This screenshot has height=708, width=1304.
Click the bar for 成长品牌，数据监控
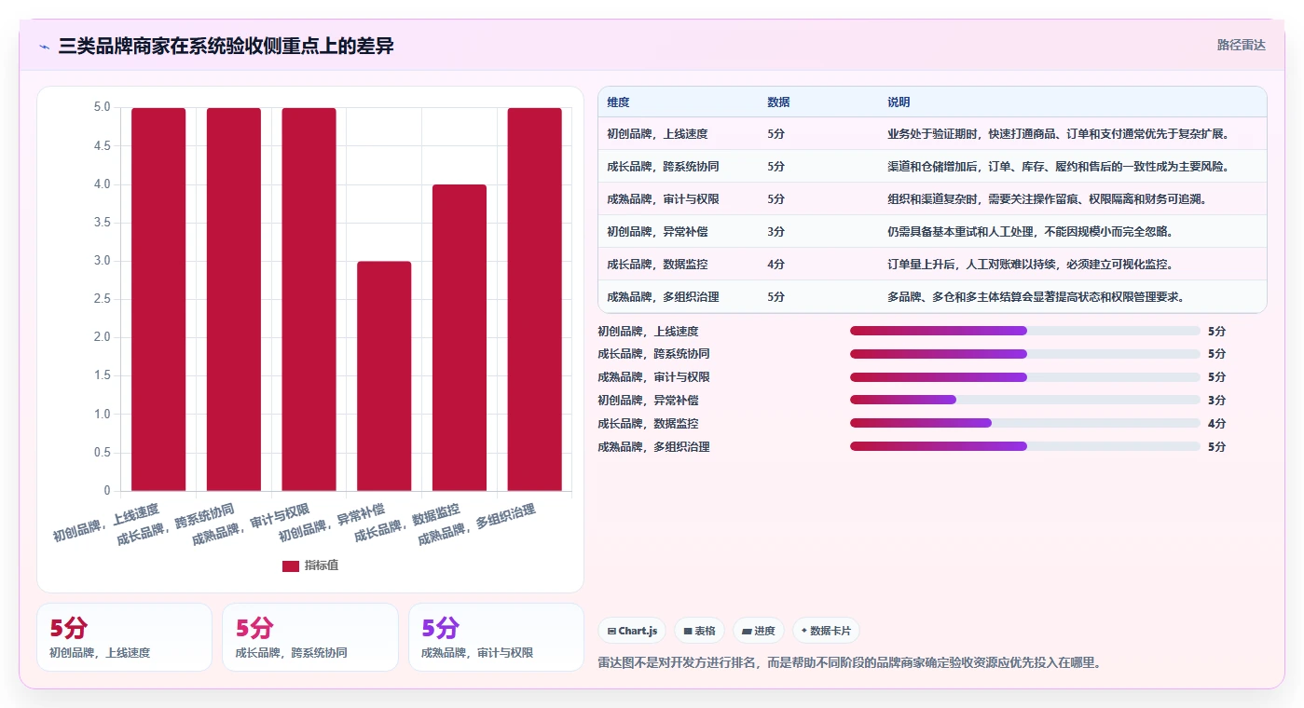point(460,337)
